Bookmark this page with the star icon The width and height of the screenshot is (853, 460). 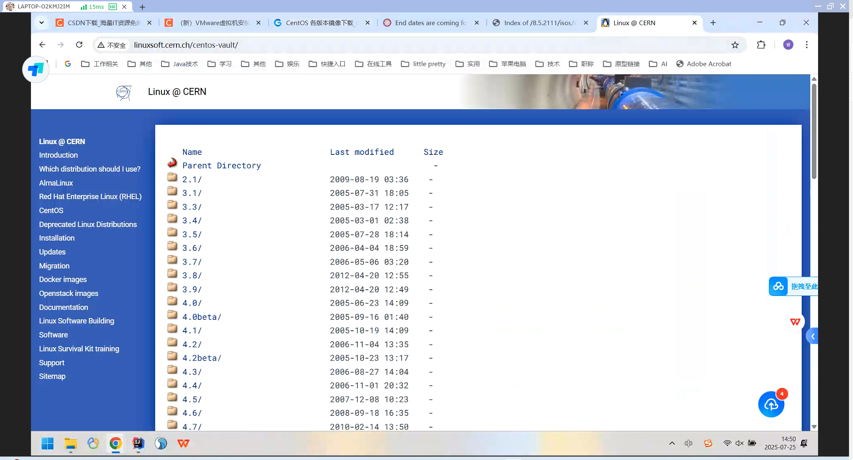(735, 45)
